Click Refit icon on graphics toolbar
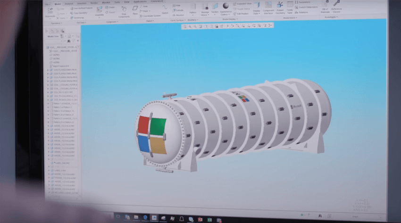The image size is (401, 223). (x=184, y=26)
